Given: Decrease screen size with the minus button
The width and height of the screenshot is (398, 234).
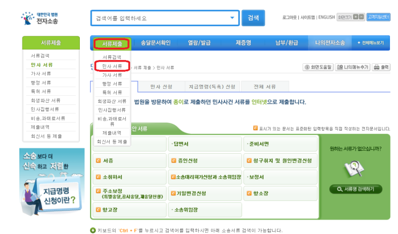Looking at the screenshot, I should [x=362, y=17].
